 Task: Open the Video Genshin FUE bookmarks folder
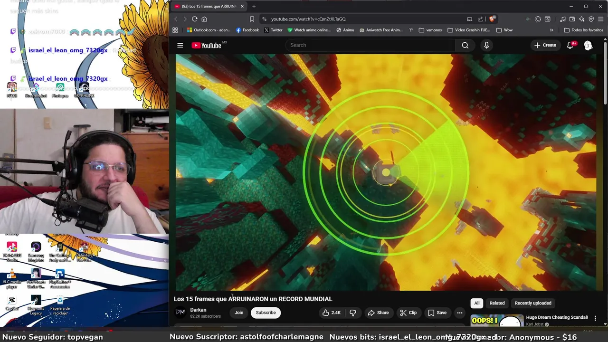point(468,30)
